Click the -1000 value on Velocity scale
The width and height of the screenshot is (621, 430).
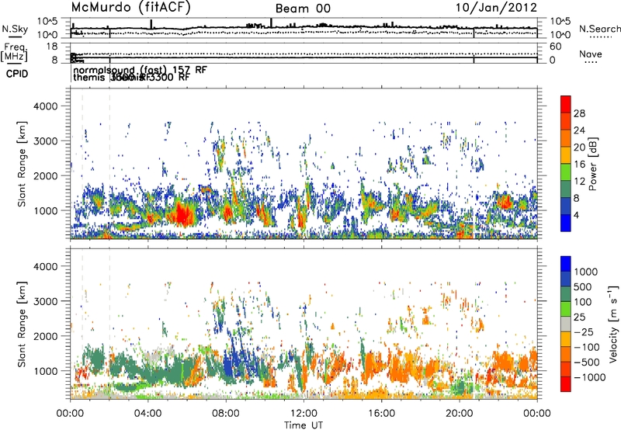[590, 377]
